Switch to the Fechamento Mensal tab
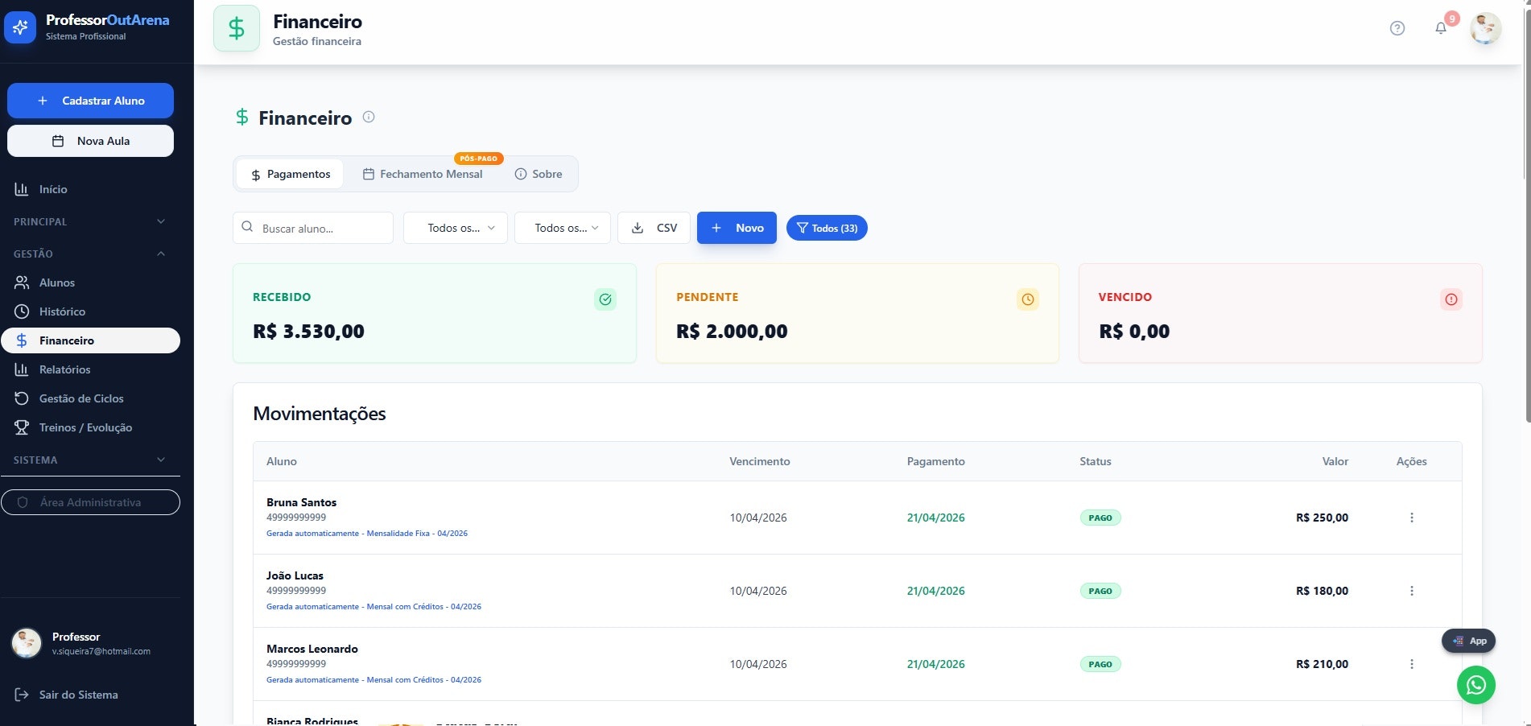This screenshot has width=1531, height=726. [423, 174]
